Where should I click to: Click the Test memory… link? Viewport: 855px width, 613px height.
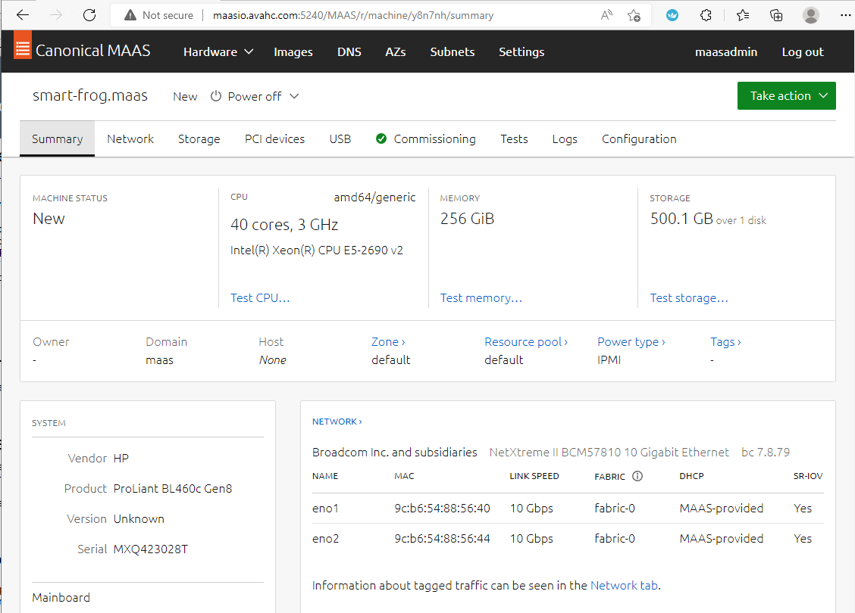click(x=481, y=297)
